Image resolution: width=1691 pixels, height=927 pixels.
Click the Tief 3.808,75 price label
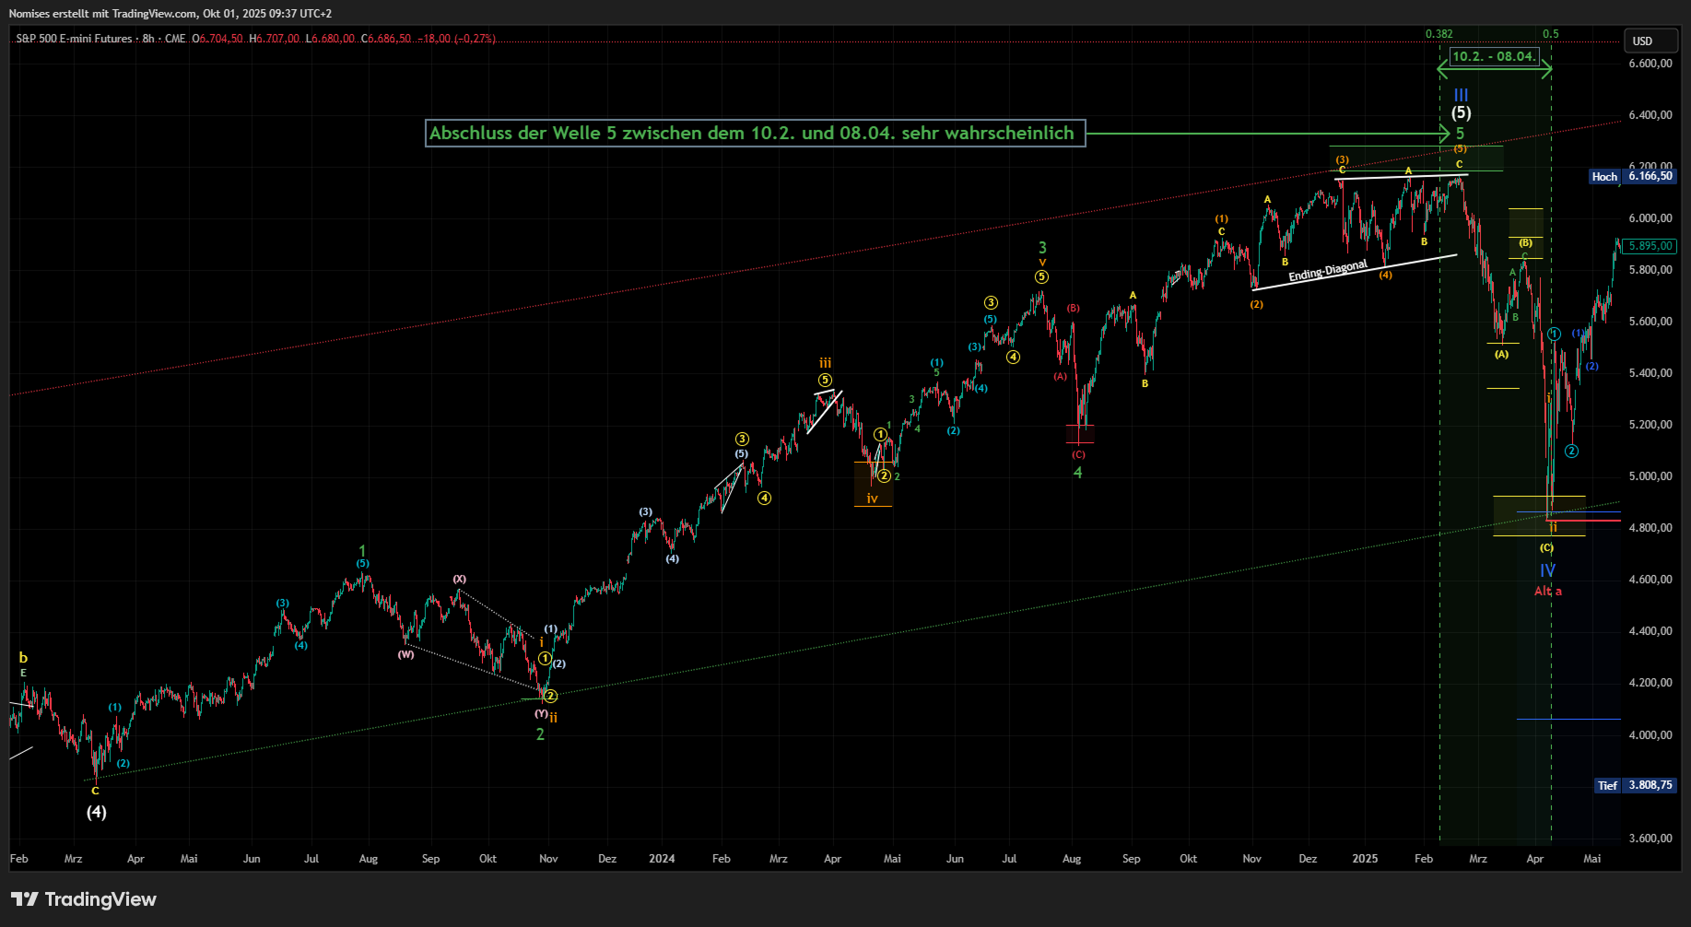click(1634, 785)
